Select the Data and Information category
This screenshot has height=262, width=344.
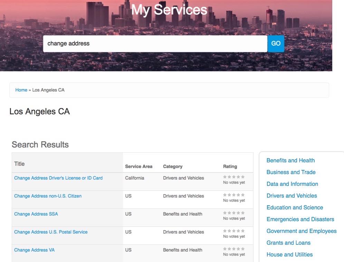click(x=292, y=184)
